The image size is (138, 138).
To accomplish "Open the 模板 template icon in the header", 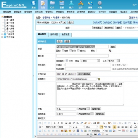I will click(x=62, y=3).
